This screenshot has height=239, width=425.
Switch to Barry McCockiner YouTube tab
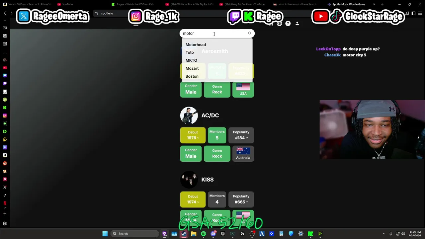(242, 4)
